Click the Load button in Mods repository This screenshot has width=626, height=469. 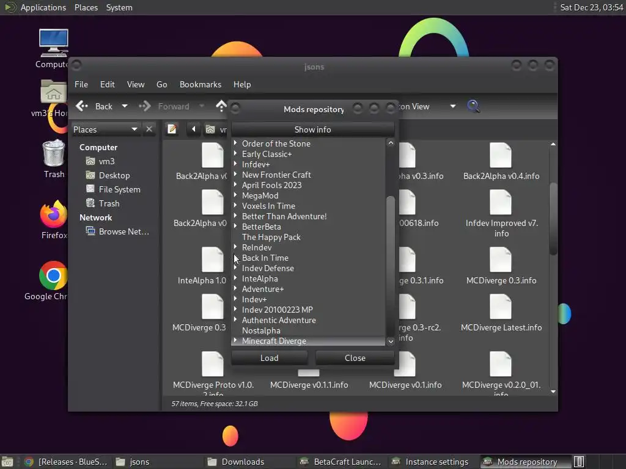(269, 358)
